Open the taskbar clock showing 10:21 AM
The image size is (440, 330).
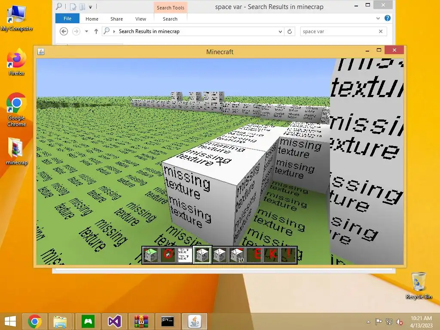421,321
